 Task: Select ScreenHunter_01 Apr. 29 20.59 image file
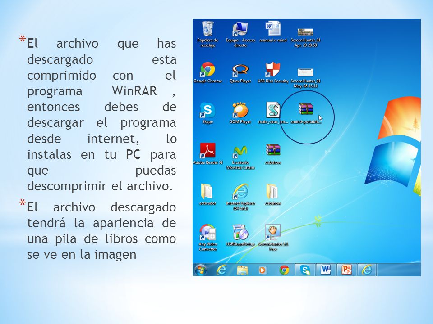[x=305, y=37]
